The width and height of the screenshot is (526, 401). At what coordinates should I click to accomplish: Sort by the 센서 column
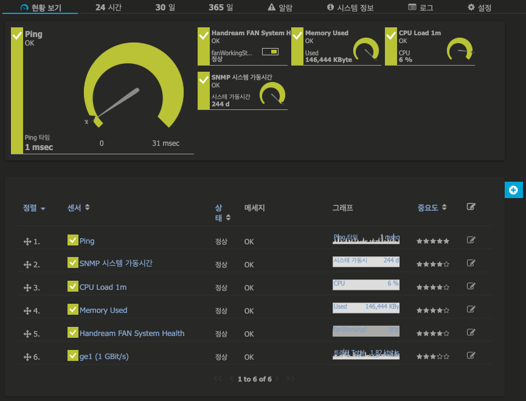[x=78, y=208]
